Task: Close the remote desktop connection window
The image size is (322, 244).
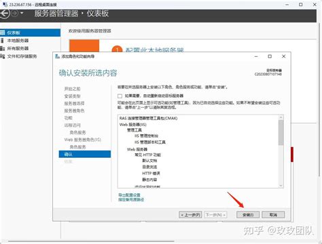Action: coord(315,5)
